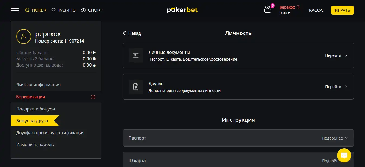Open Двухфакторная аутентификация settings
365x167 pixels.
50,133
